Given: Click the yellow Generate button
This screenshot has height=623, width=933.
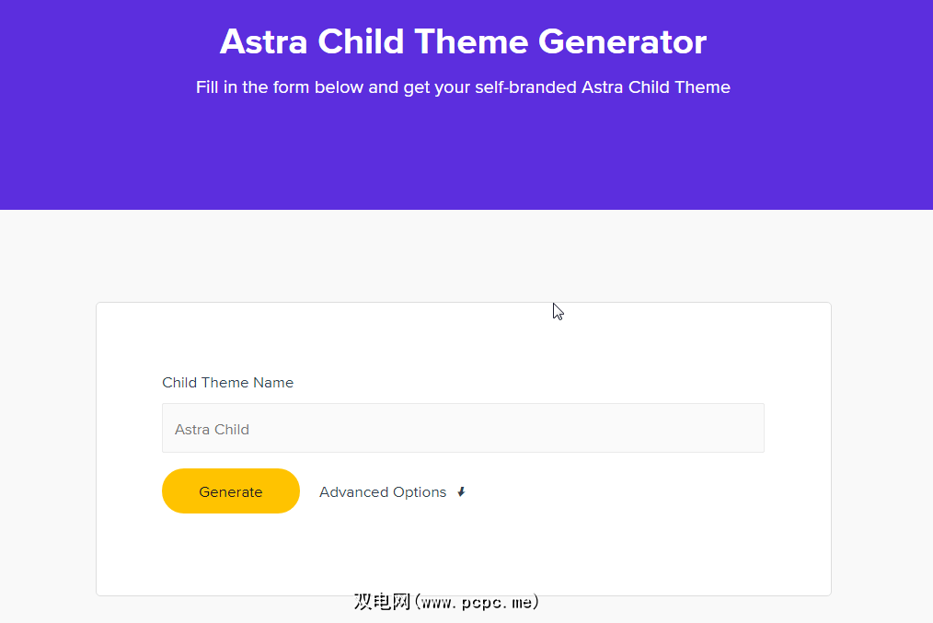Looking at the screenshot, I should click(231, 491).
